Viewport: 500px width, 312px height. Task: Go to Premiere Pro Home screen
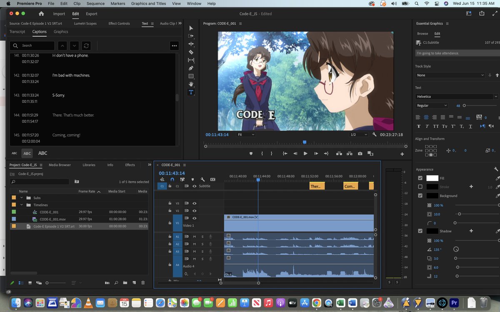[41, 14]
